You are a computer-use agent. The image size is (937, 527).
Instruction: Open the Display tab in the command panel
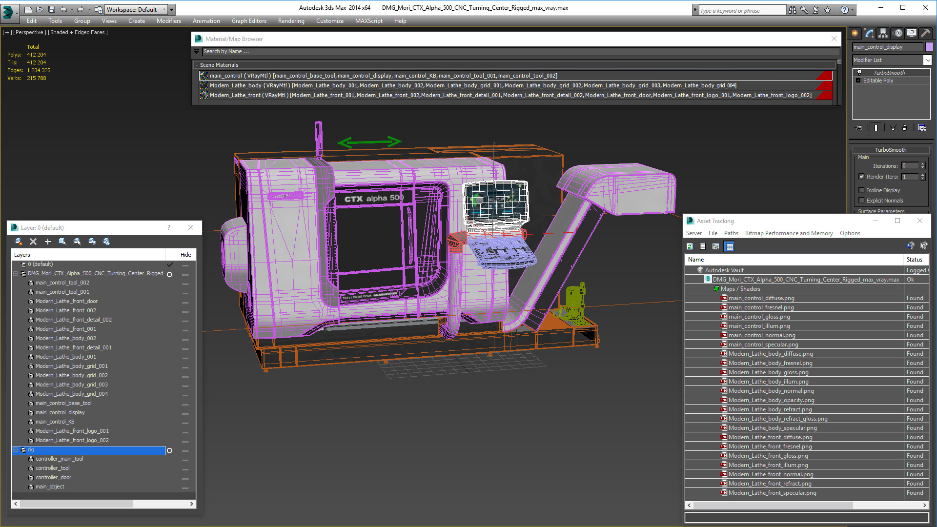coord(912,33)
